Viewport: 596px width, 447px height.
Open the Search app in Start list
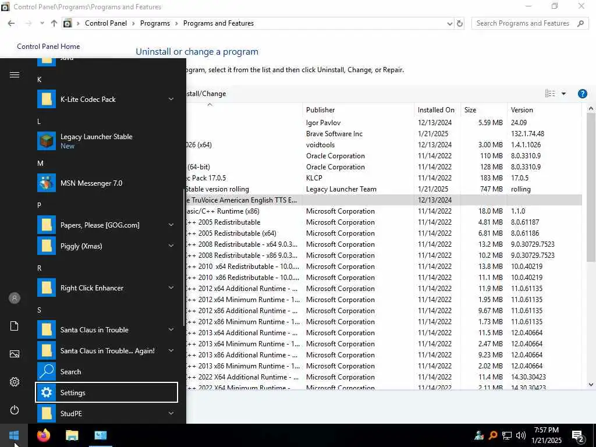107,372
